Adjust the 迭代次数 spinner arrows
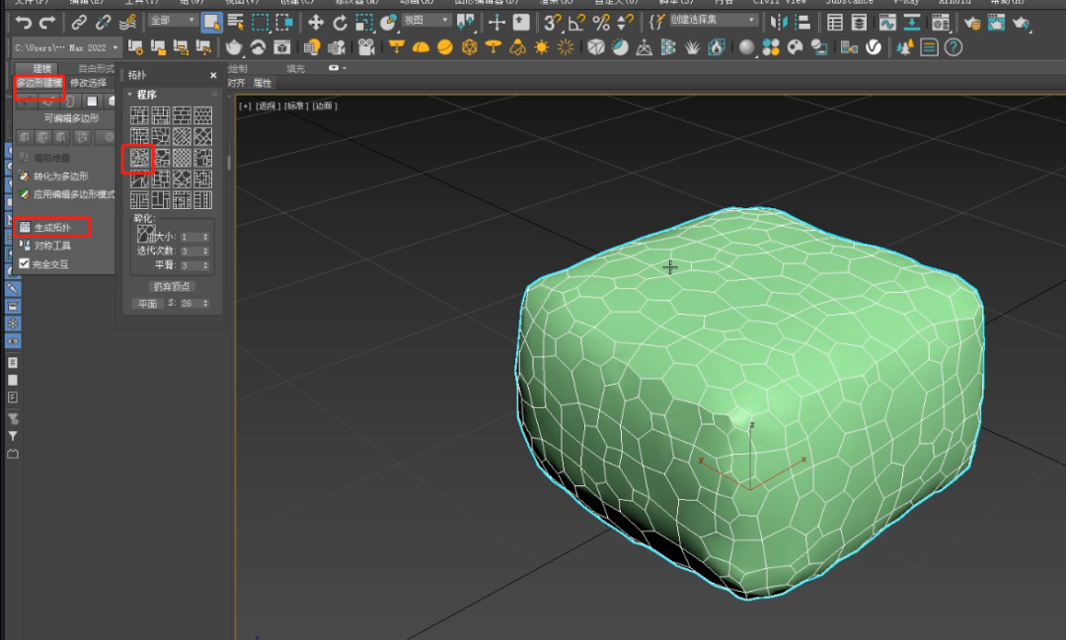This screenshot has width=1066, height=640. point(205,251)
